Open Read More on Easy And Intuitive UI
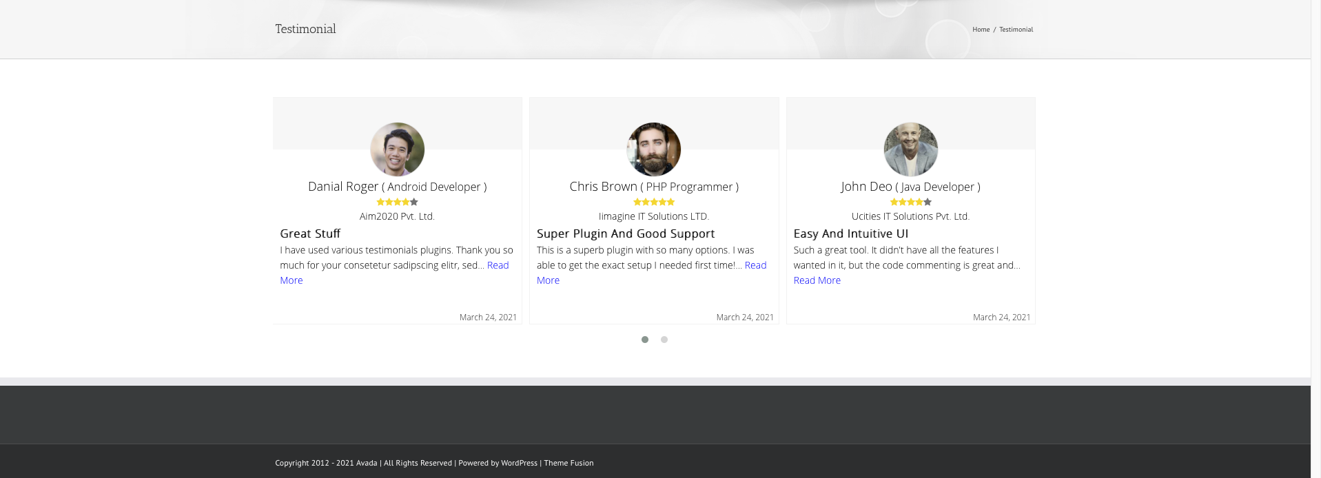 [x=817, y=280]
